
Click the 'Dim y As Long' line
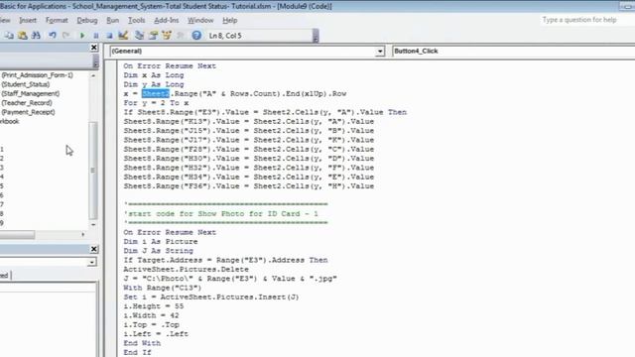pos(154,84)
